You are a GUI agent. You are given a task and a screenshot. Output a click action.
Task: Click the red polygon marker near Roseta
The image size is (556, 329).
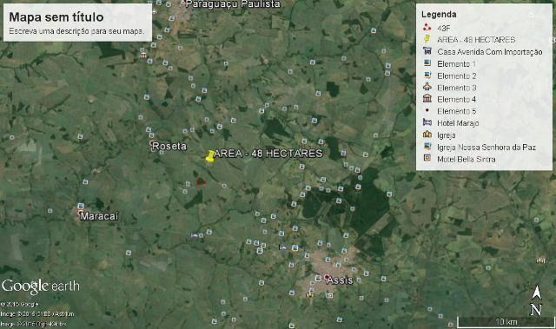(201, 182)
